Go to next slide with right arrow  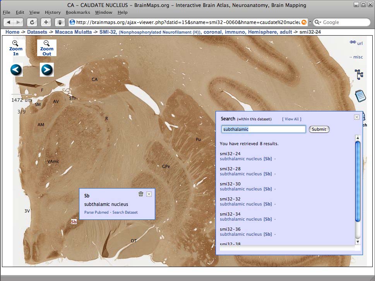click(x=47, y=70)
